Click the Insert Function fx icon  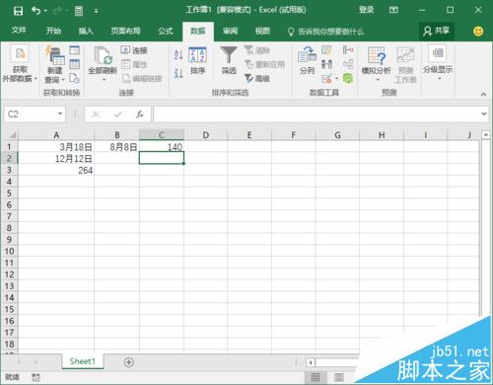(x=140, y=115)
